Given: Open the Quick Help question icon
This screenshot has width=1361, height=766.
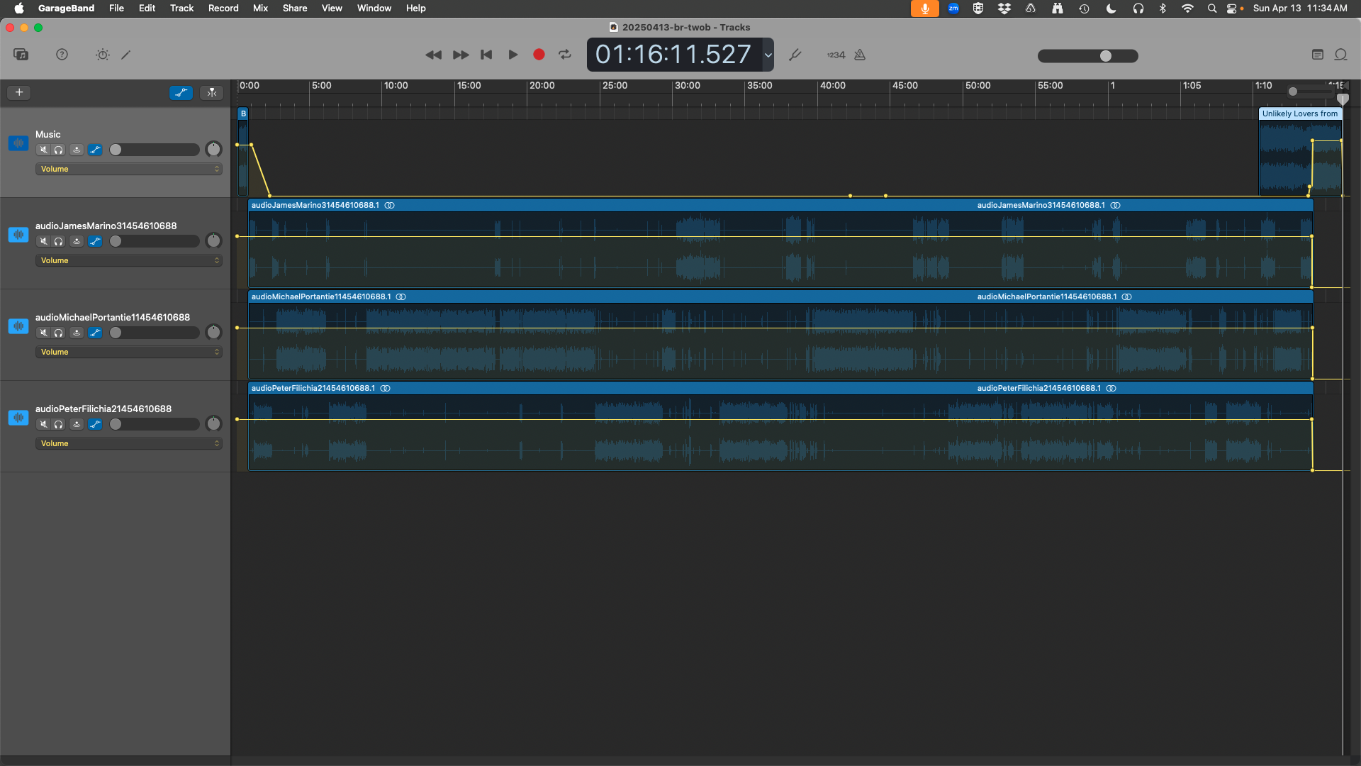Looking at the screenshot, I should click(62, 55).
